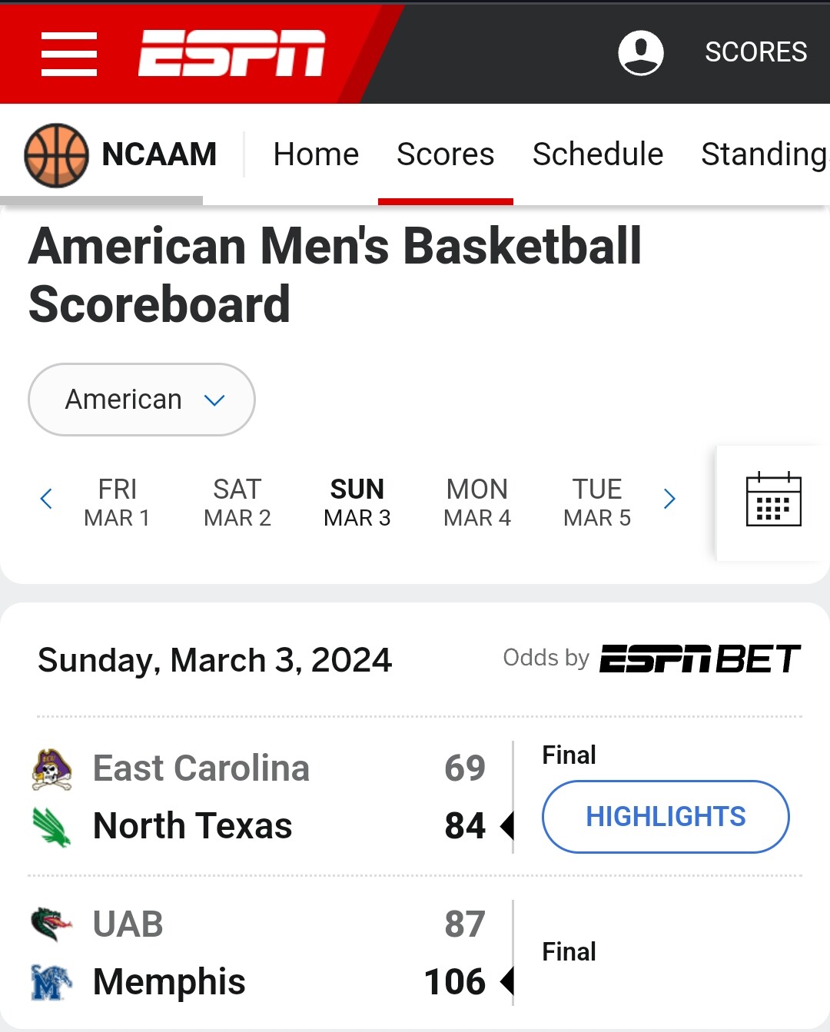Open the Memphis team link

[169, 982]
